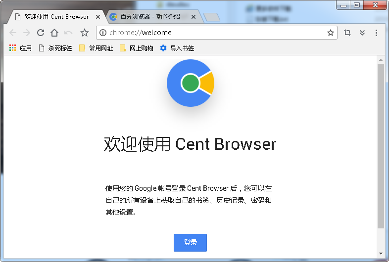The image size is (389, 262).
Task: Minimize the browser window
Action: (343, 5)
